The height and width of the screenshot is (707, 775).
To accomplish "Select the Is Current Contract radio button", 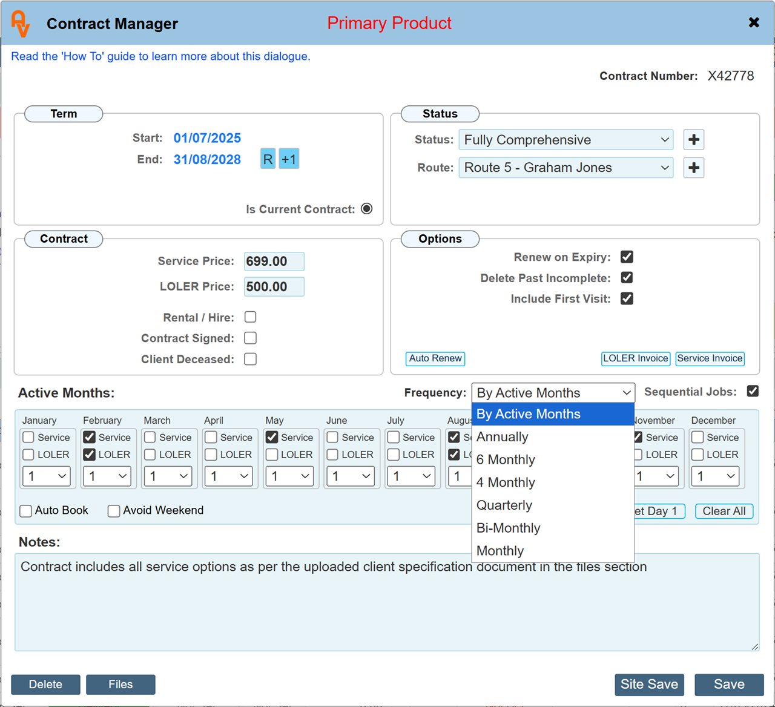I will [366, 209].
